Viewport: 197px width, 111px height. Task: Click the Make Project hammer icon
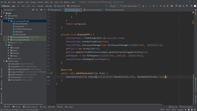pyautogui.click(x=107, y=6)
